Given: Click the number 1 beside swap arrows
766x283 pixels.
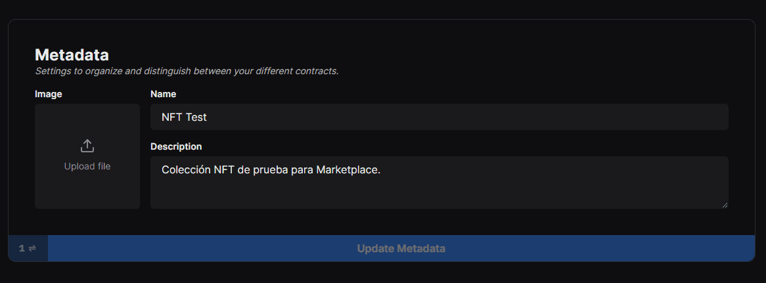Looking at the screenshot, I should (x=22, y=248).
